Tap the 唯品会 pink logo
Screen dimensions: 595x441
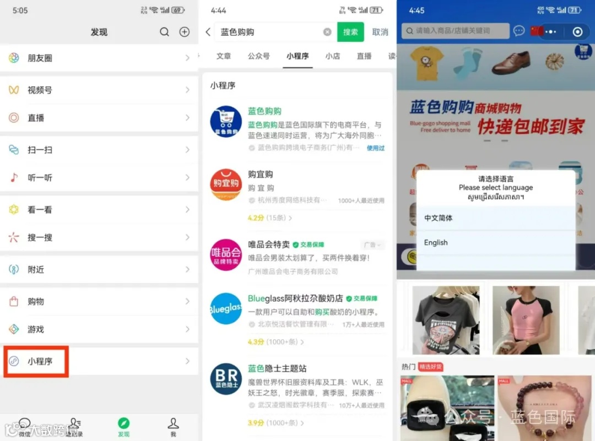click(226, 255)
